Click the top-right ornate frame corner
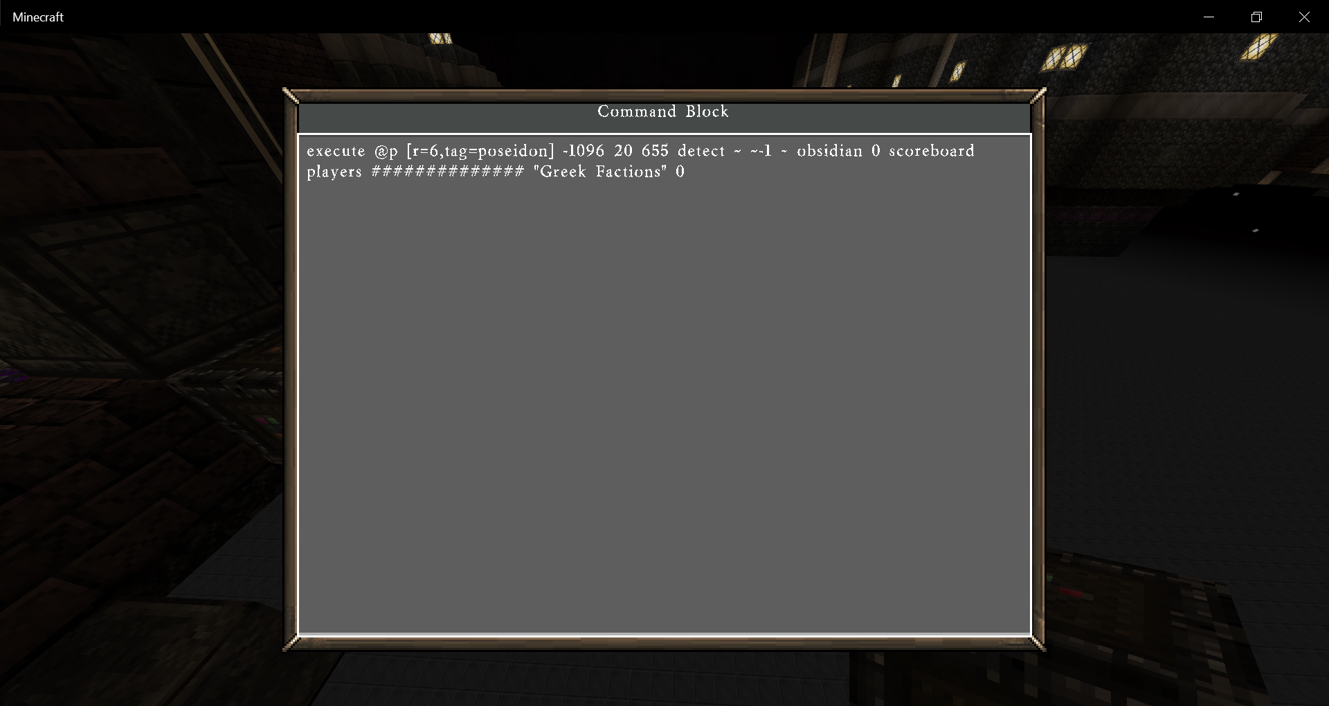This screenshot has height=706, width=1329. (x=1038, y=96)
